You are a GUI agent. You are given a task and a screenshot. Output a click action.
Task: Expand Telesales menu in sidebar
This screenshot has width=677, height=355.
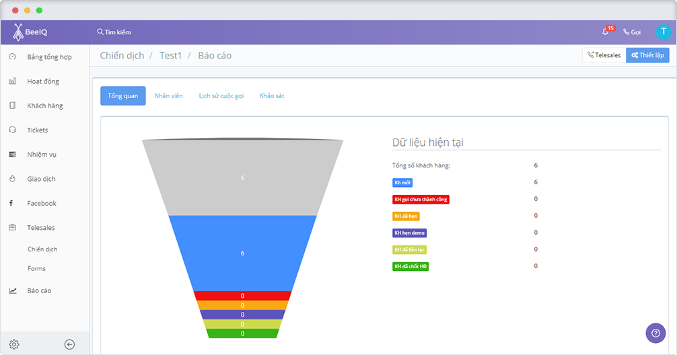[x=41, y=227]
